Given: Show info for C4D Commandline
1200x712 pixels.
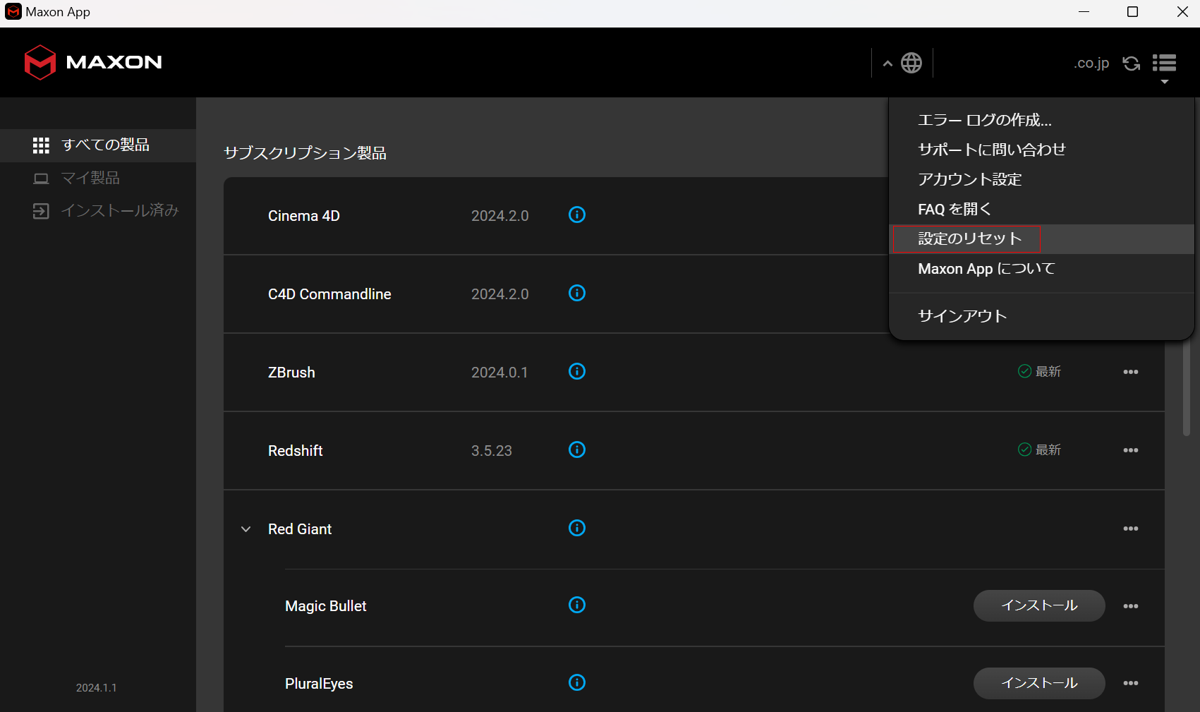Looking at the screenshot, I should tap(577, 293).
